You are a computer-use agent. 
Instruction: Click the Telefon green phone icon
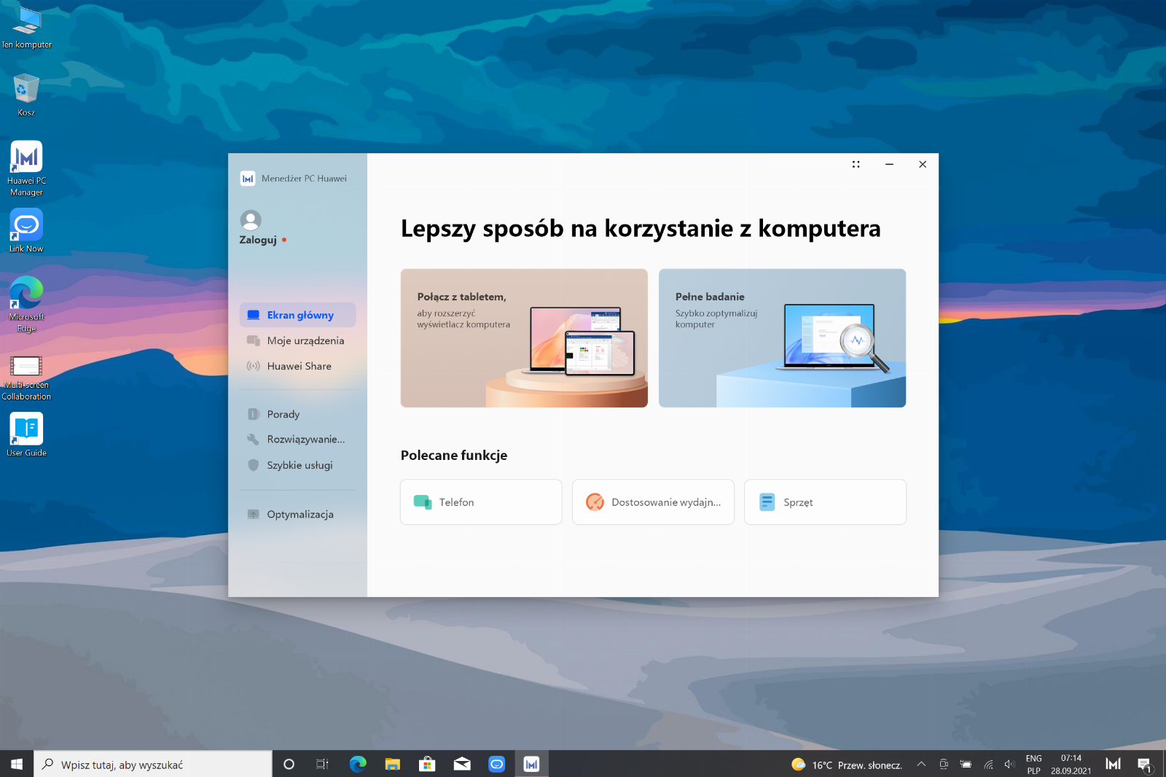423,502
